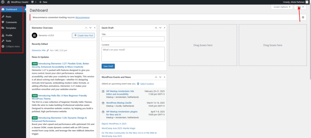This screenshot has height=138, width=311.
Task: Open WP Meetup Amsterdam: plugins for Woo event
Action: tap(122, 113)
